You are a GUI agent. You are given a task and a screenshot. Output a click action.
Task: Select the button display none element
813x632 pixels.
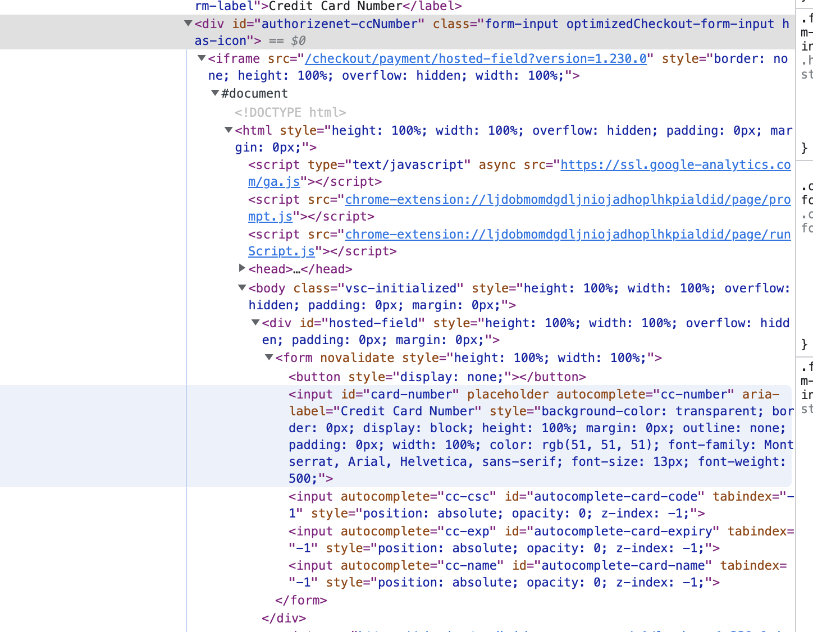(x=437, y=377)
